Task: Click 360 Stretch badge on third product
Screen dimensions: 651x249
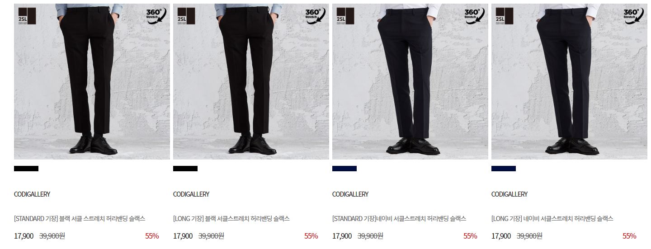Action: point(474,16)
